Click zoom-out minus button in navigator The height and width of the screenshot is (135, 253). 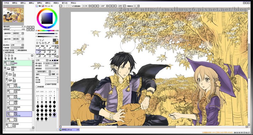pos(28,27)
